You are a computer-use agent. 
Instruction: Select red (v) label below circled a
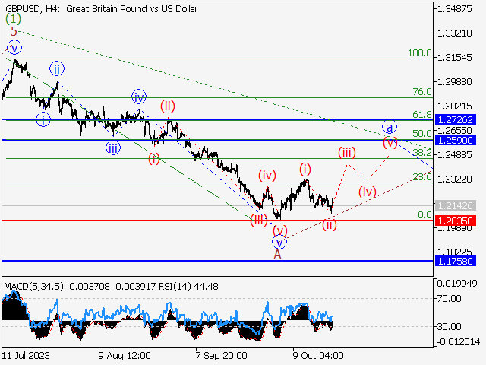tap(390, 142)
